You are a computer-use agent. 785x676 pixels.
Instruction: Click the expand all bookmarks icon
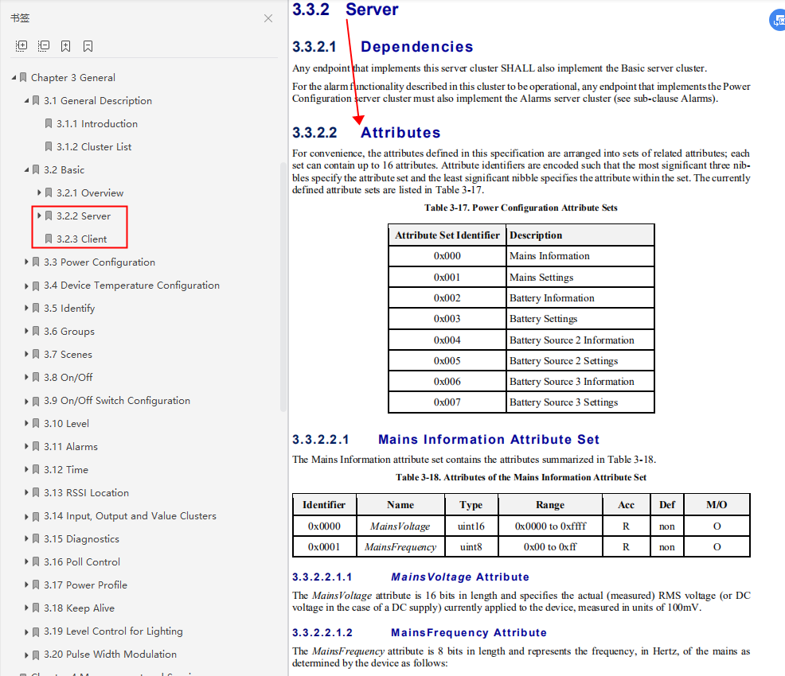click(21, 46)
